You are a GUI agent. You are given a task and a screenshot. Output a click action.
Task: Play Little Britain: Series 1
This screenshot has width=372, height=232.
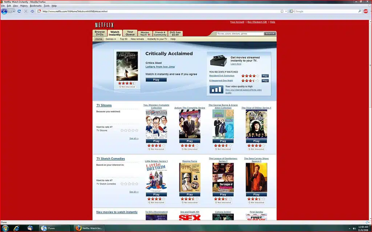(156, 195)
